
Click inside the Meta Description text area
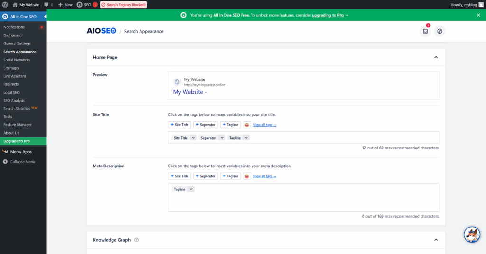[x=304, y=201]
